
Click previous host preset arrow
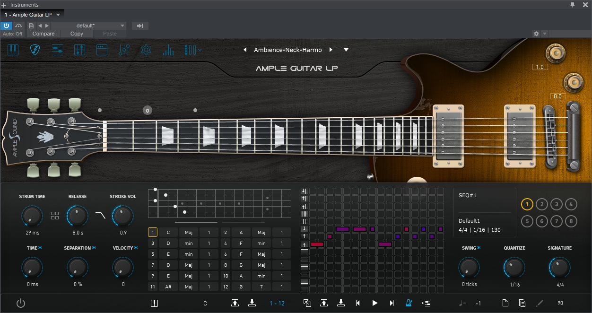pos(40,26)
